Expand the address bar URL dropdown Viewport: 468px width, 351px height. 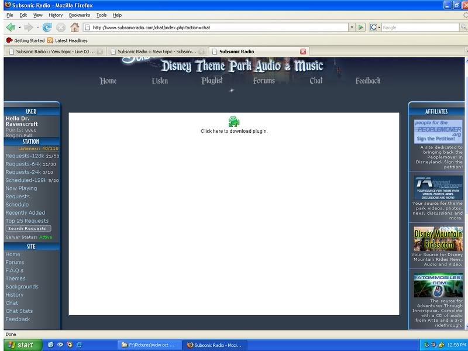click(x=352, y=27)
